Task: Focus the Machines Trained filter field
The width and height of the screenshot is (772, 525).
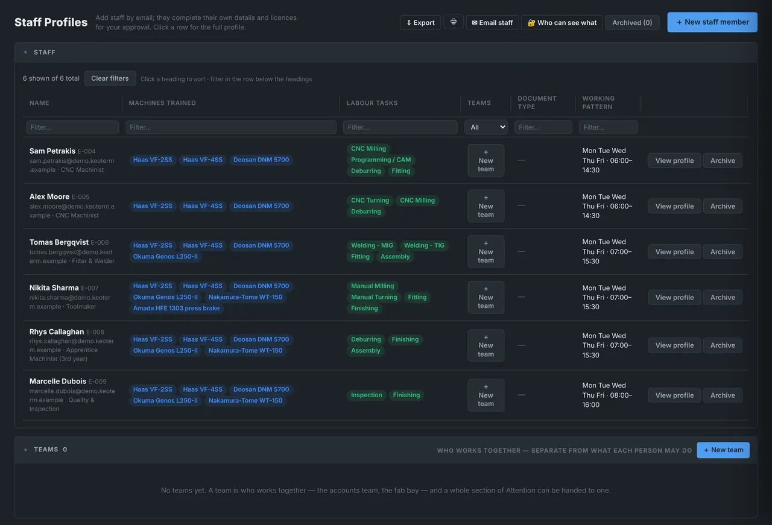Action: pyautogui.click(x=230, y=127)
